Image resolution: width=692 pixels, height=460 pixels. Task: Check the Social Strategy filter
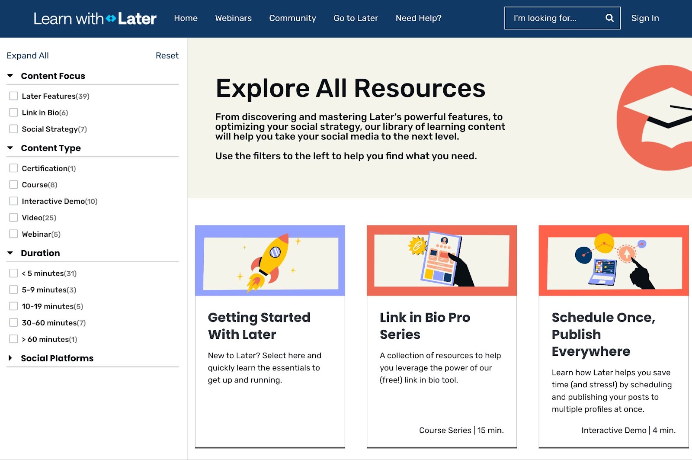13,129
